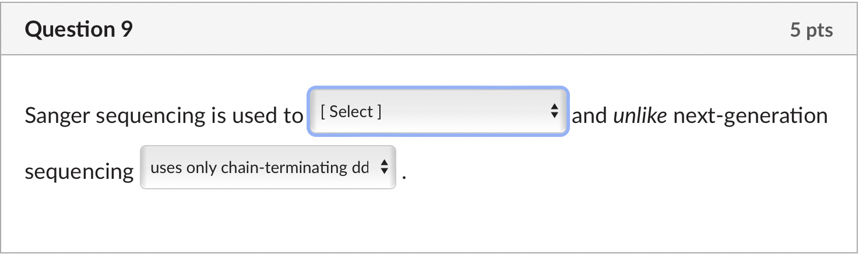
Task: Click the word "next-generation" in the question
Action: [x=751, y=116]
